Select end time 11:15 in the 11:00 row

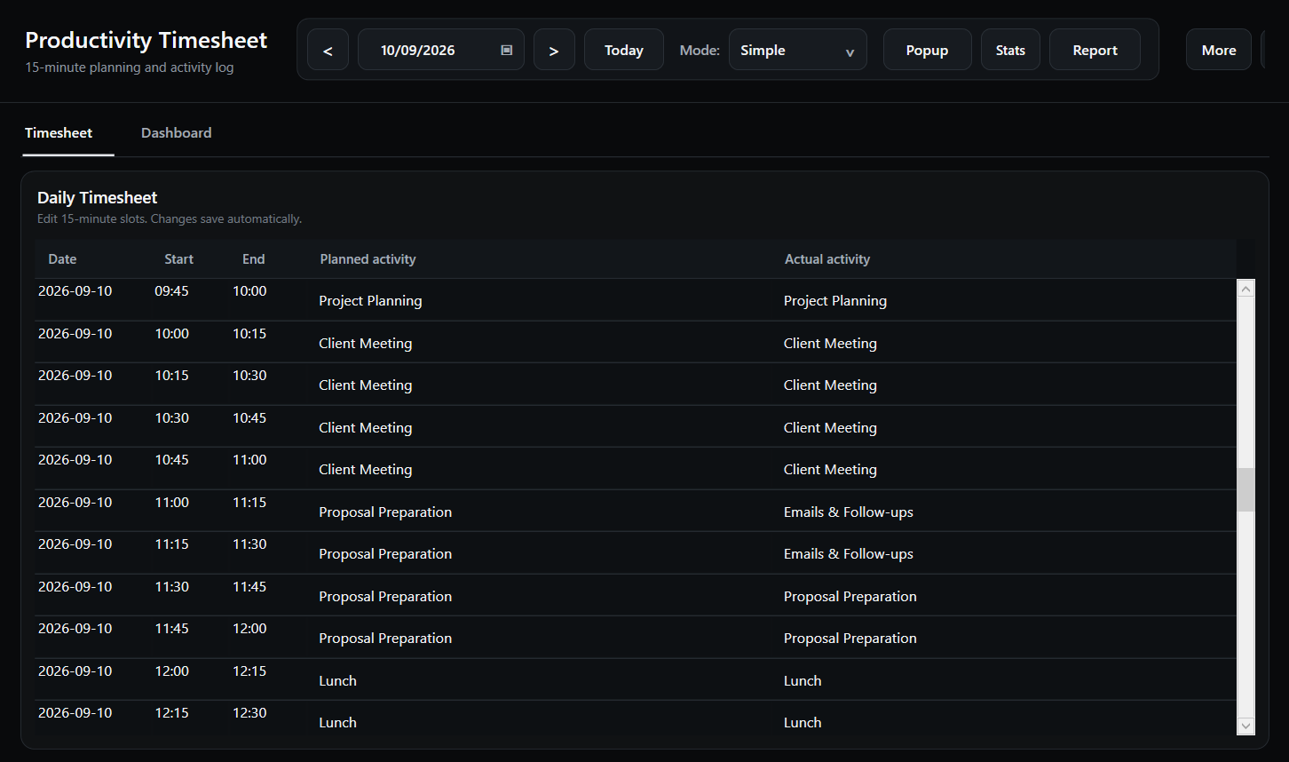pyautogui.click(x=249, y=502)
